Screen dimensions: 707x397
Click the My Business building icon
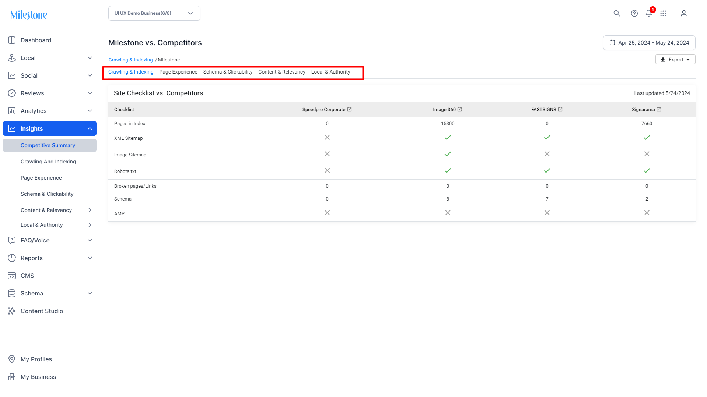pyautogui.click(x=12, y=377)
